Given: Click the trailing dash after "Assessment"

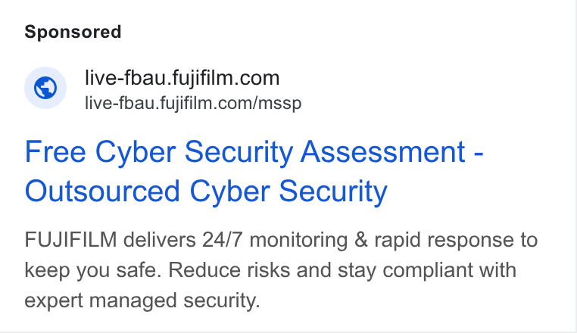Looking at the screenshot, I should (x=479, y=154).
